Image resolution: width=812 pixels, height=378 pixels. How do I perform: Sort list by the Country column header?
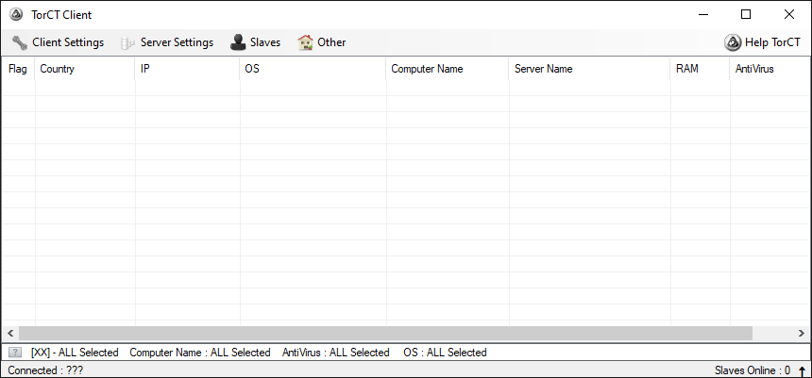[58, 69]
